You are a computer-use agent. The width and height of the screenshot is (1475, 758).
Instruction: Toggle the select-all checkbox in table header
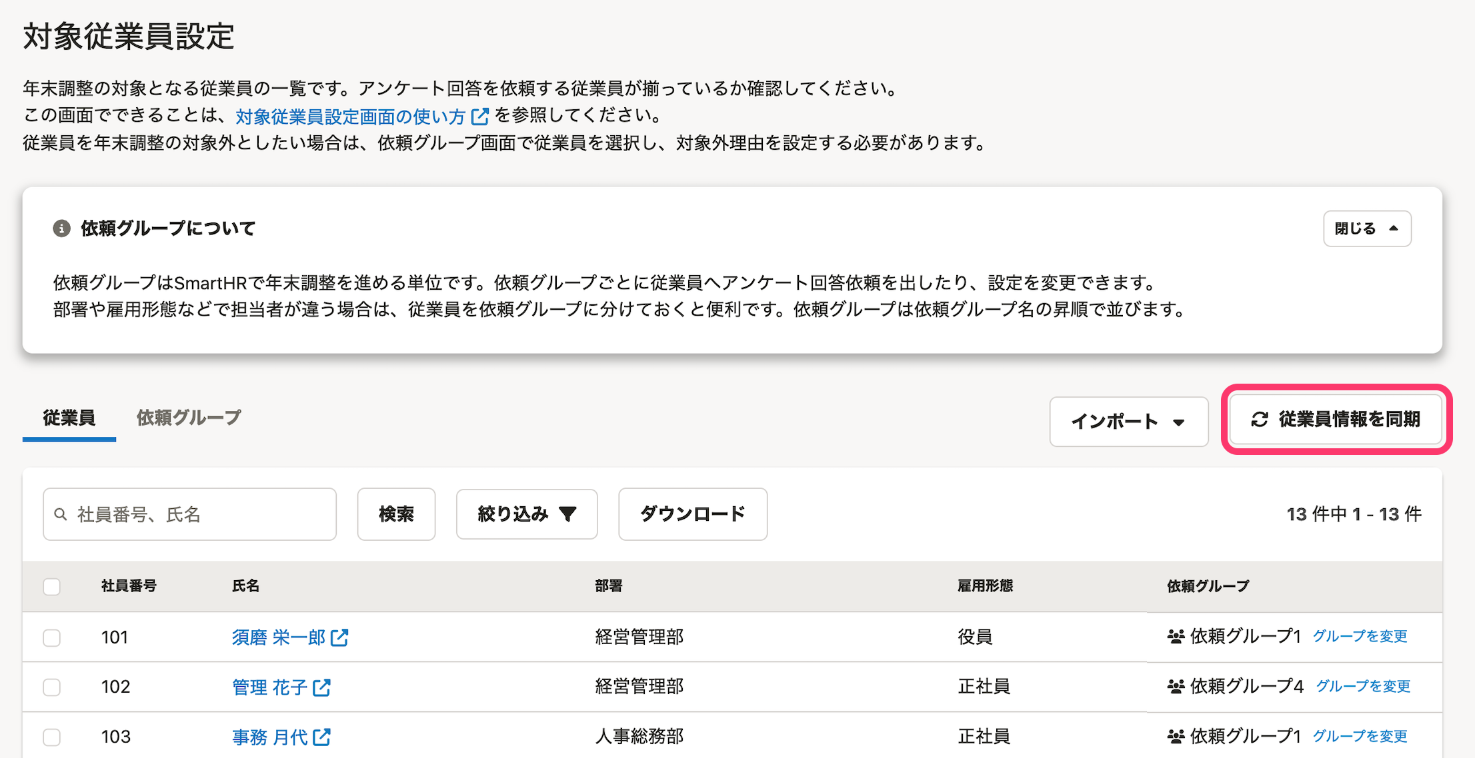tap(52, 587)
